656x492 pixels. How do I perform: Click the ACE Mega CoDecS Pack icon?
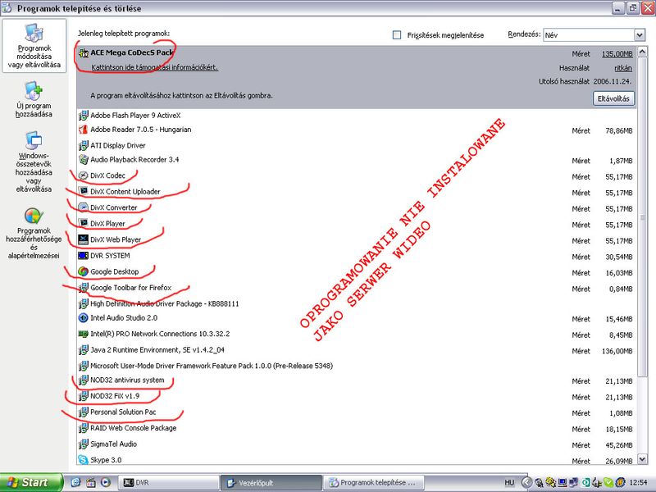(84, 53)
